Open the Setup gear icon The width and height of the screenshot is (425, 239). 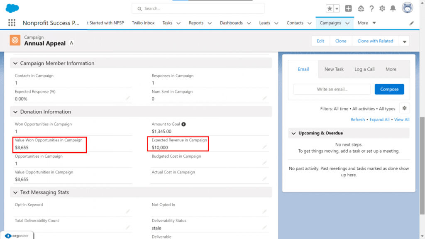coord(382,8)
